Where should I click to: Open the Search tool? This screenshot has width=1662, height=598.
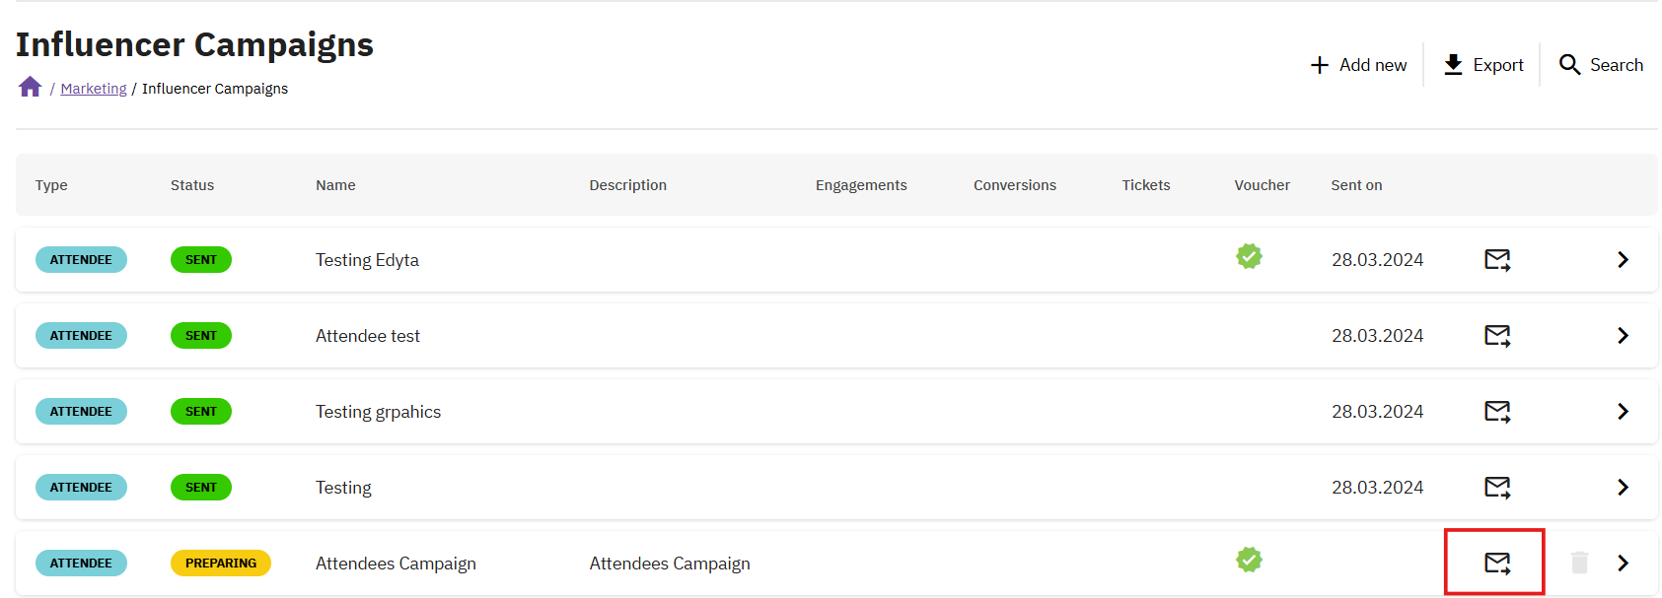click(1600, 65)
